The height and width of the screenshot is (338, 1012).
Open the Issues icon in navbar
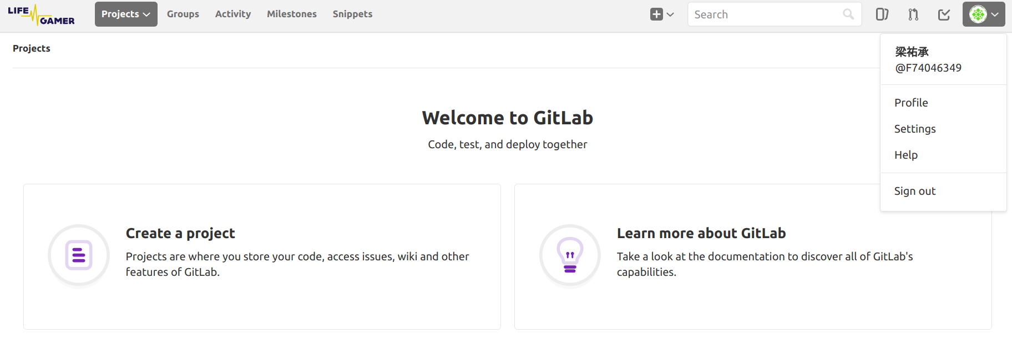point(882,14)
